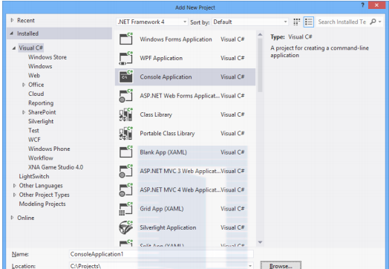Switch to small icons view
The width and height of the screenshot is (389, 269).
[296, 22]
